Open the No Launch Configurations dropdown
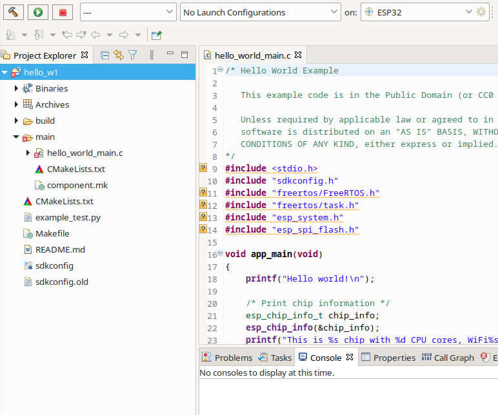 pos(261,12)
